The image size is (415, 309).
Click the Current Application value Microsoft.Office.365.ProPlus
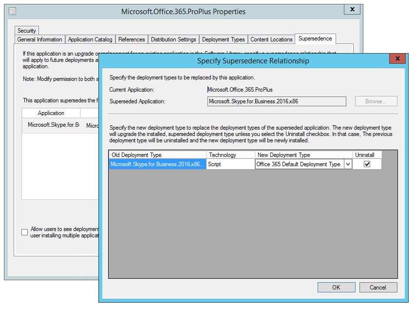coord(240,90)
